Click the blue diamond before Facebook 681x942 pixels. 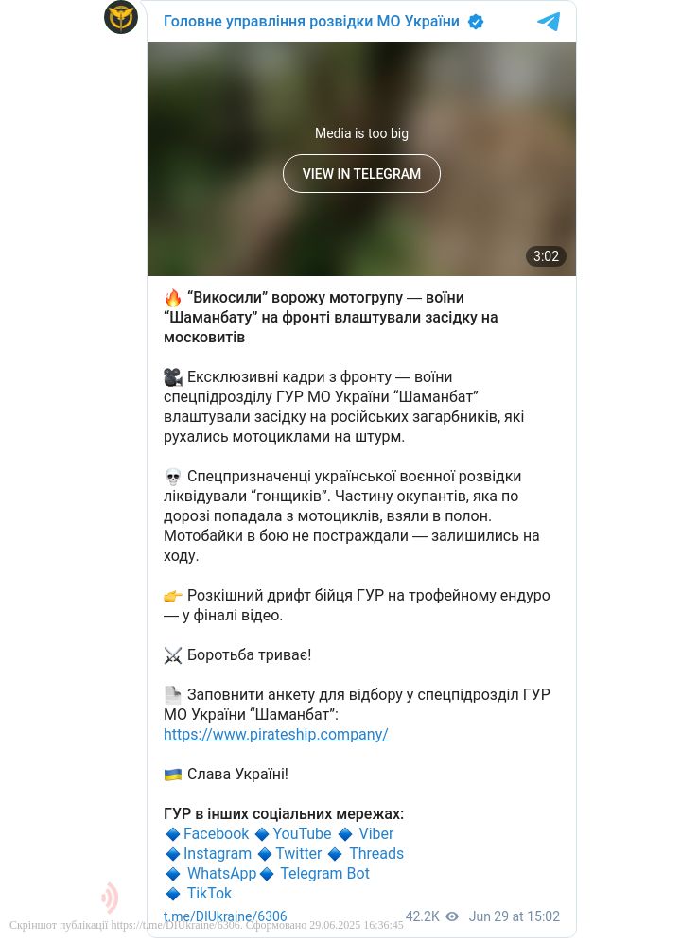(x=173, y=834)
